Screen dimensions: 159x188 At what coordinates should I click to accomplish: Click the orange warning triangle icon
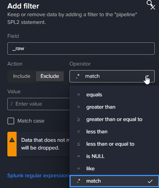pyautogui.click(x=12, y=140)
